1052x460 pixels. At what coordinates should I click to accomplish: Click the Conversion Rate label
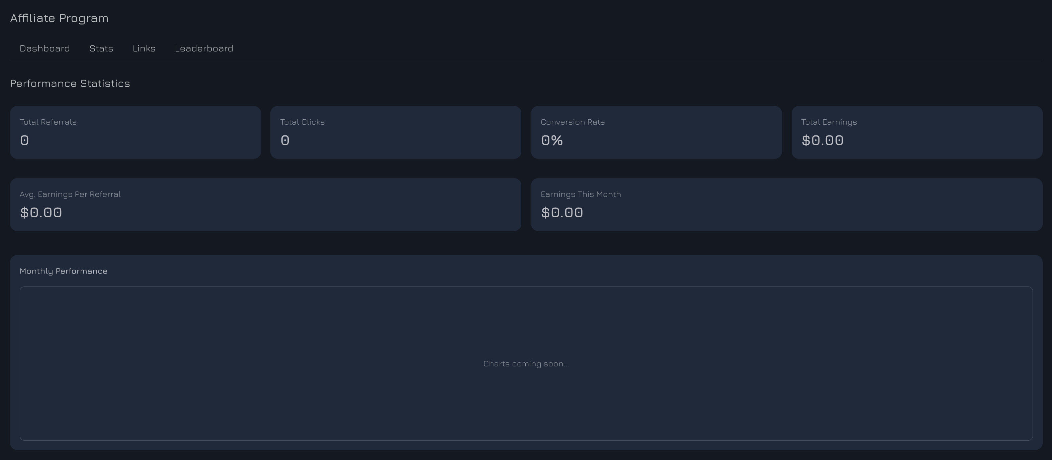tap(573, 122)
